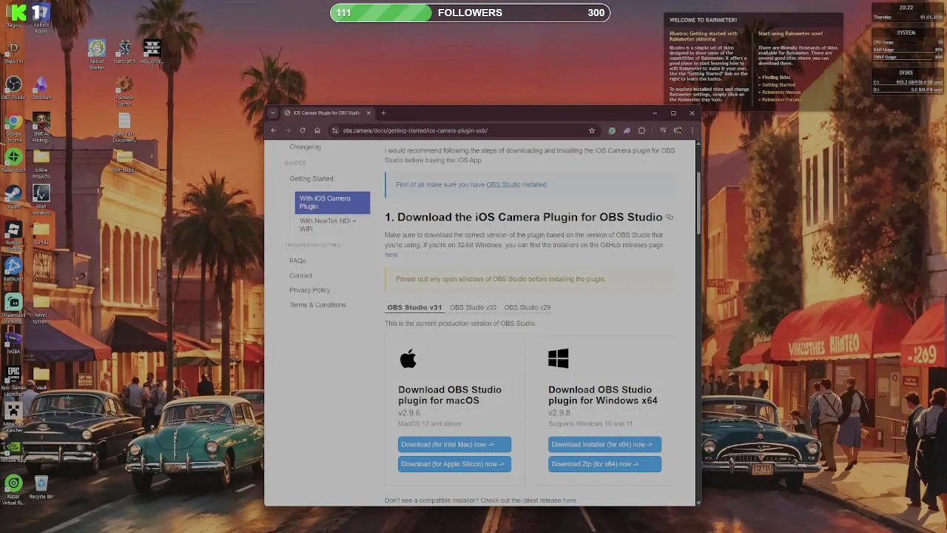Select the New Text Document file icon

click(124, 127)
